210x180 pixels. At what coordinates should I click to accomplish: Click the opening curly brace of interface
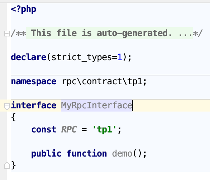(x=13, y=117)
